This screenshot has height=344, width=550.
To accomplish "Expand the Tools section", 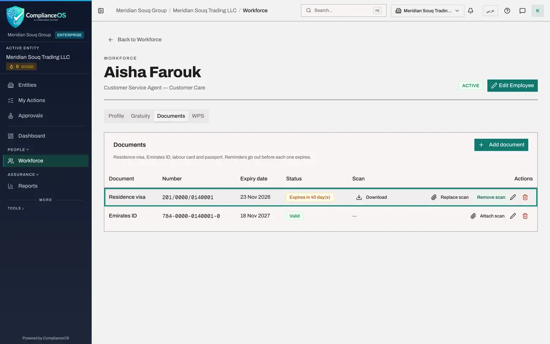I will 16,208.
